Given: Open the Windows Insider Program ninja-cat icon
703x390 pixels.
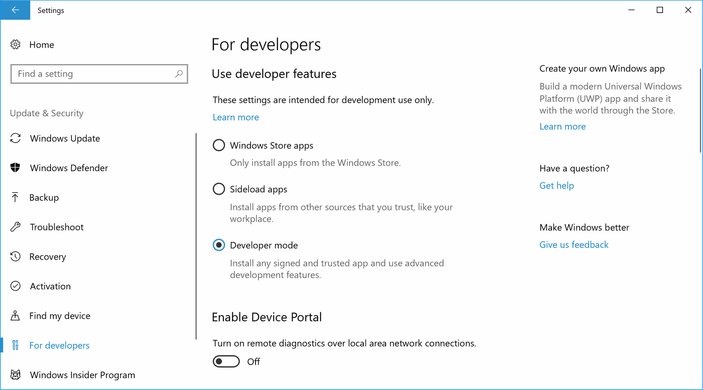Looking at the screenshot, I should [16, 375].
